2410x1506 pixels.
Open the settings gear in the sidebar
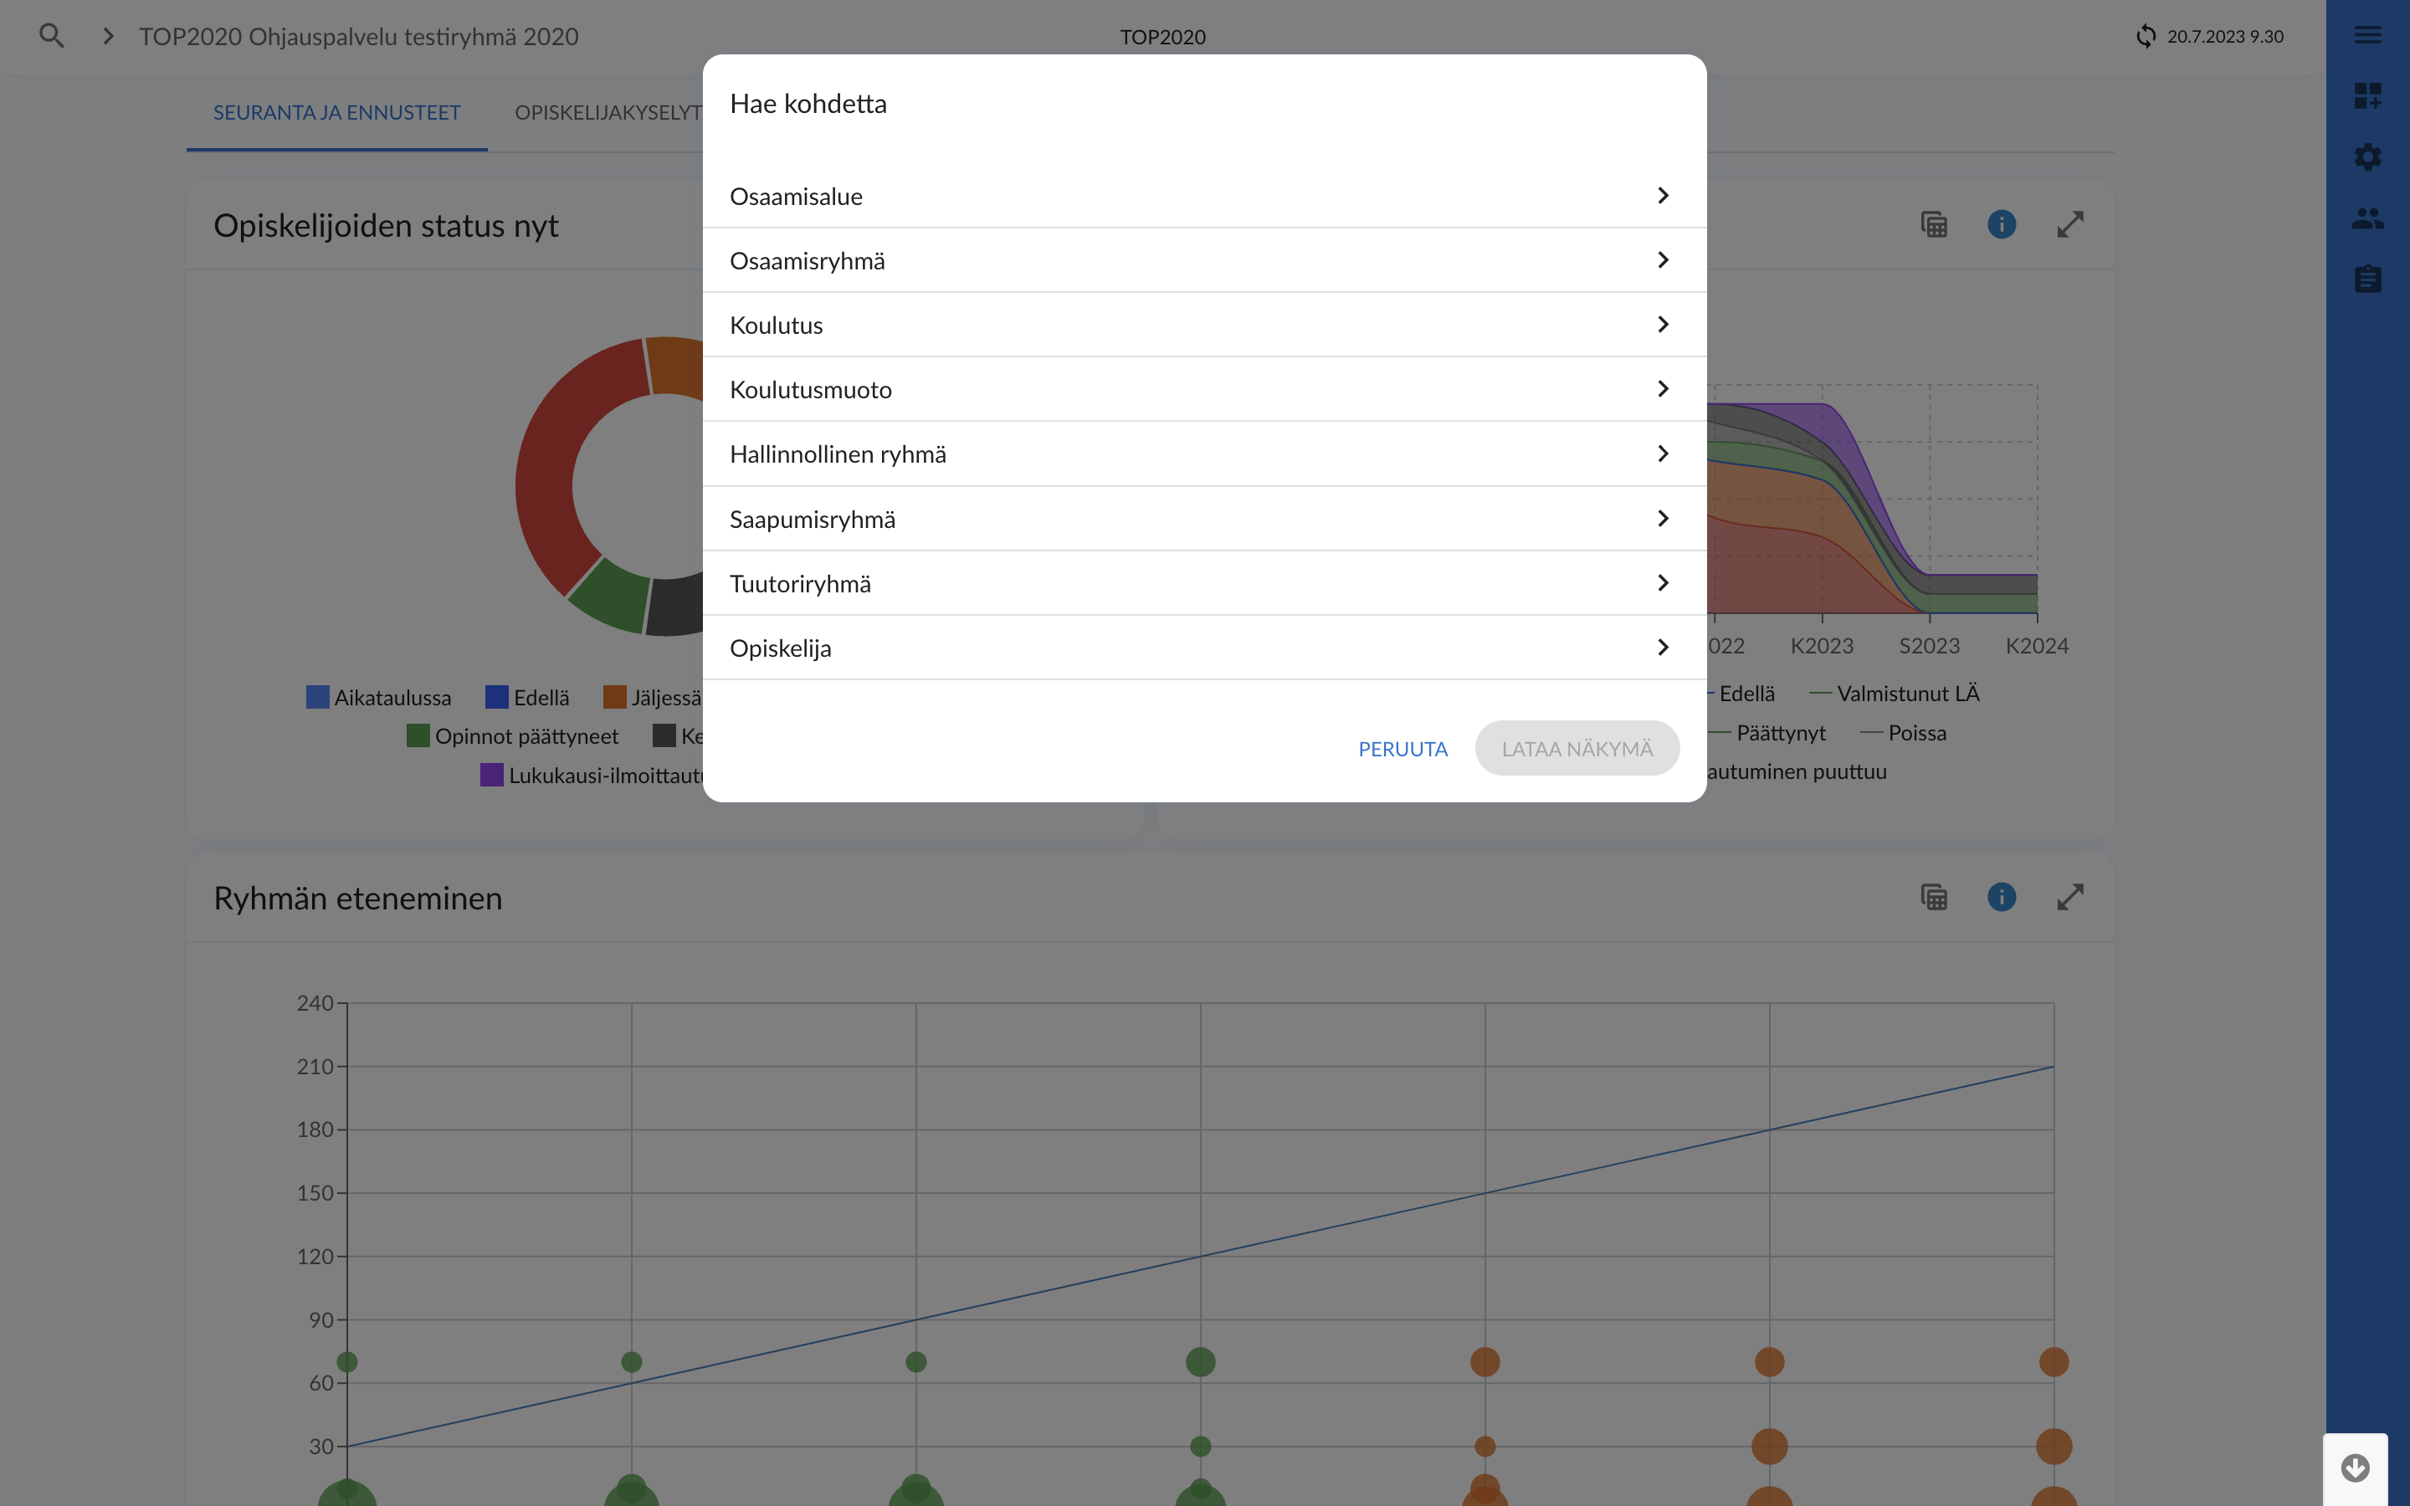point(2367,157)
